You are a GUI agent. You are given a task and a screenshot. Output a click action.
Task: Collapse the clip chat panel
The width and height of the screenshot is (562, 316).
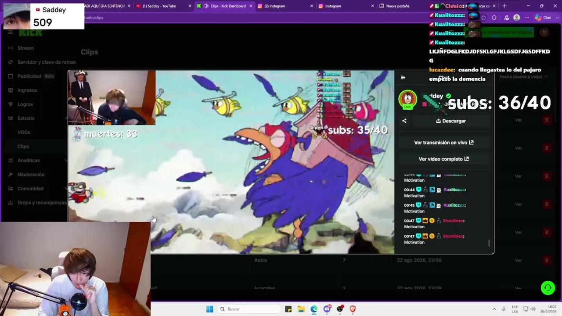[403, 78]
